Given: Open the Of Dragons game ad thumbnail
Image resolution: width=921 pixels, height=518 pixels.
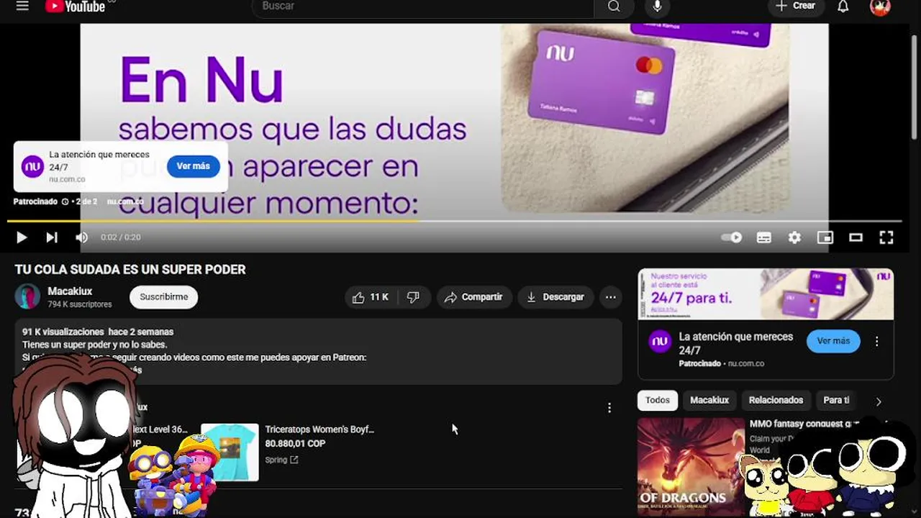Looking at the screenshot, I should (x=691, y=467).
